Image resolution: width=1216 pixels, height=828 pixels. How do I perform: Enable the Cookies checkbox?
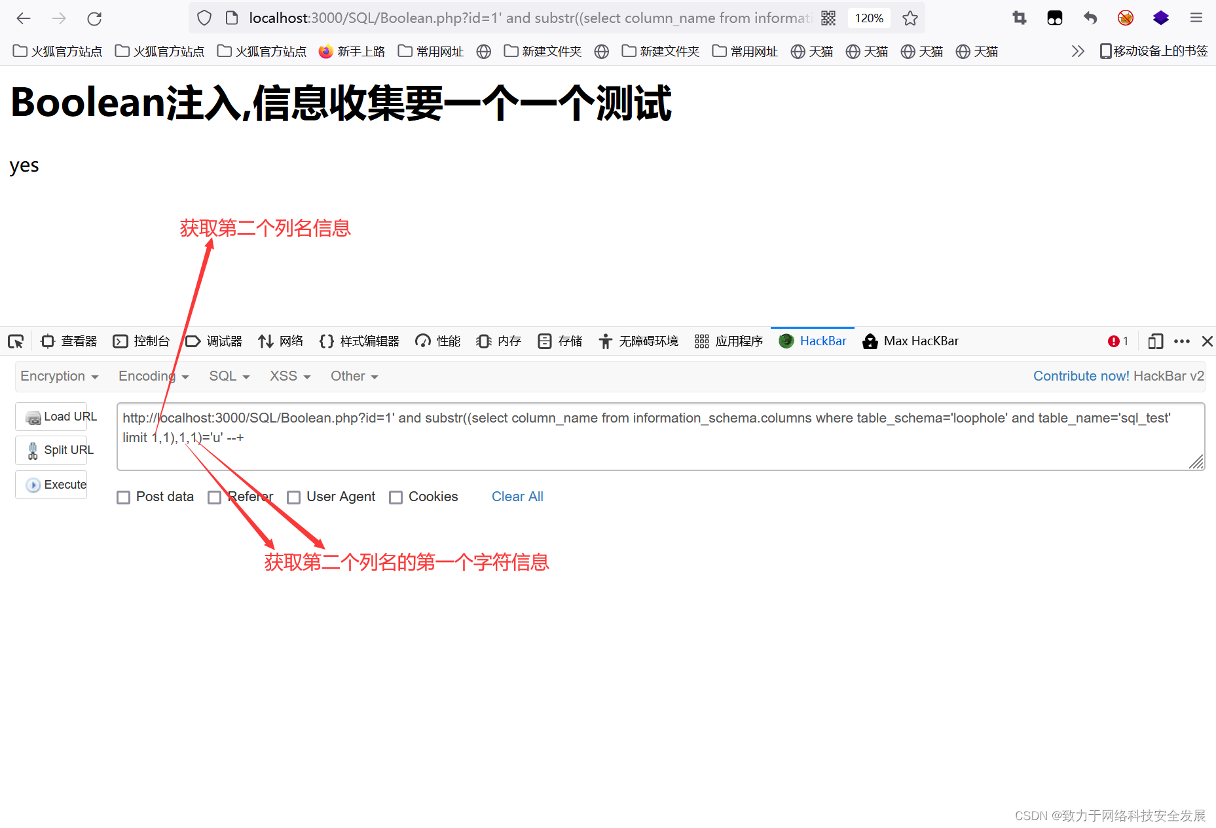[x=396, y=498]
